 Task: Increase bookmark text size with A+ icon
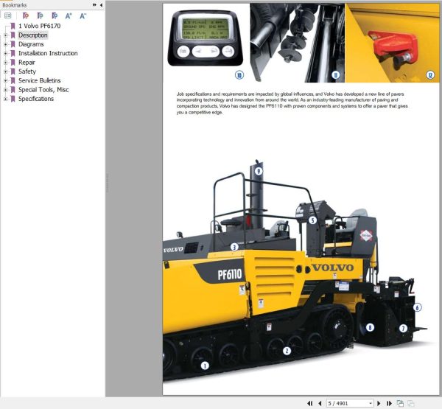tap(69, 15)
